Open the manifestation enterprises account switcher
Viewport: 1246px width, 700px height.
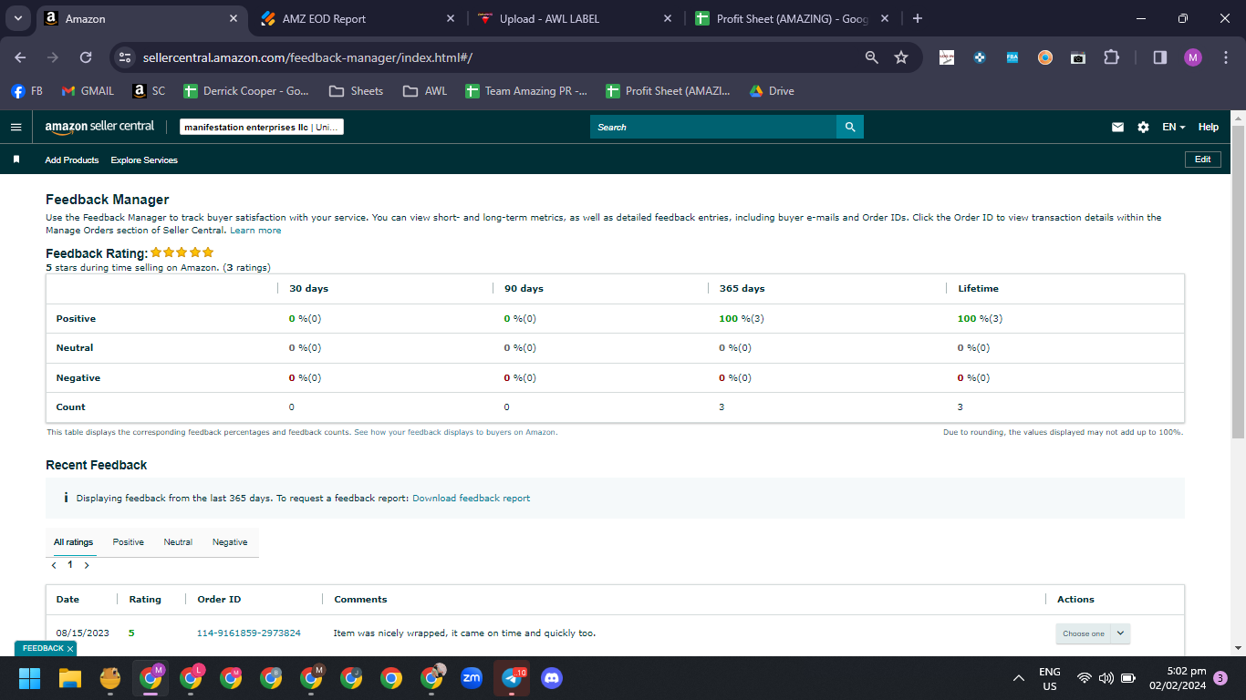pyautogui.click(x=262, y=128)
